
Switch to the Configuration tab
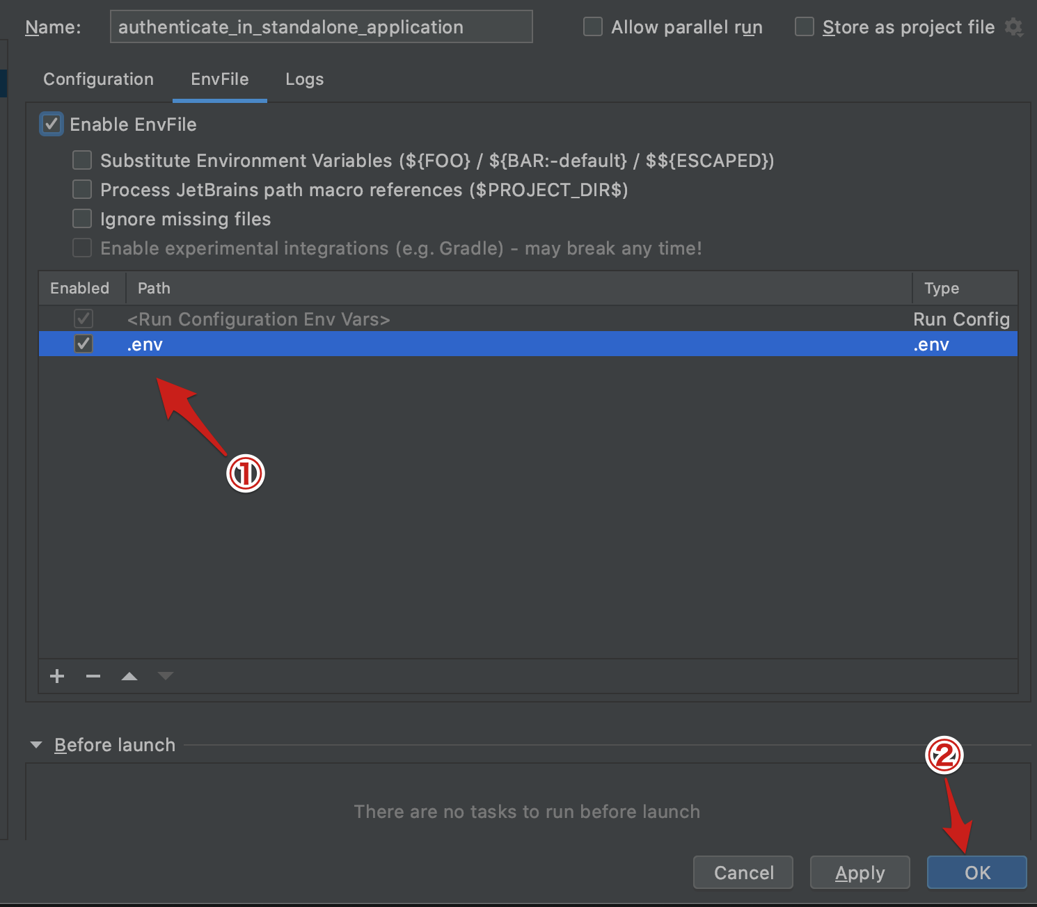click(x=98, y=79)
